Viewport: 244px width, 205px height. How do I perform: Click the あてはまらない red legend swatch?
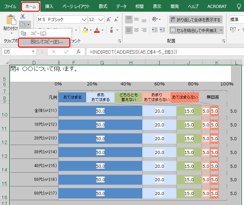pyautogui.click(x=185, y=98)
